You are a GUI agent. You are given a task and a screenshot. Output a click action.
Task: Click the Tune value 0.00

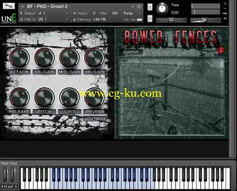175,12
